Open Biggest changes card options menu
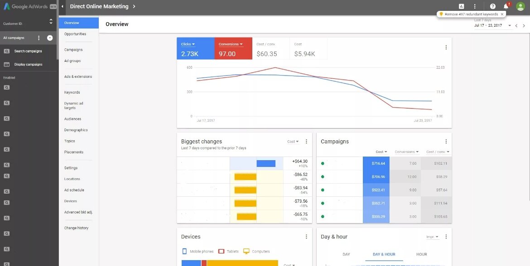Viewport: 530px width, 266px height. click(x=307, y=142)
